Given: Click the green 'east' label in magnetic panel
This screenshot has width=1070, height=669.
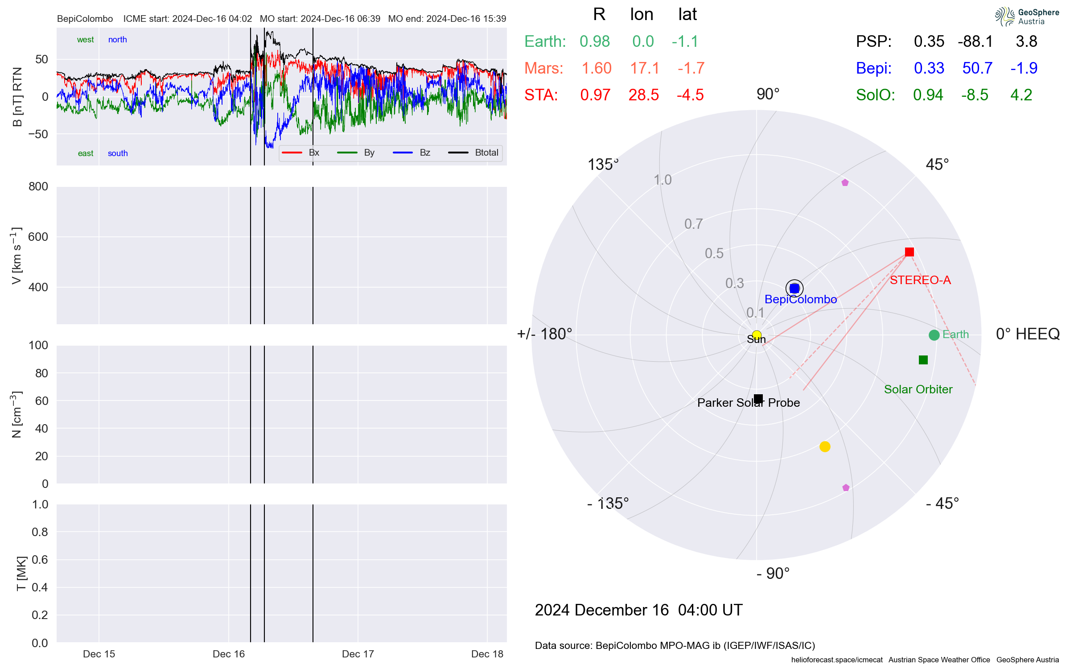Looking at the screenshot, I should [86, 153].
